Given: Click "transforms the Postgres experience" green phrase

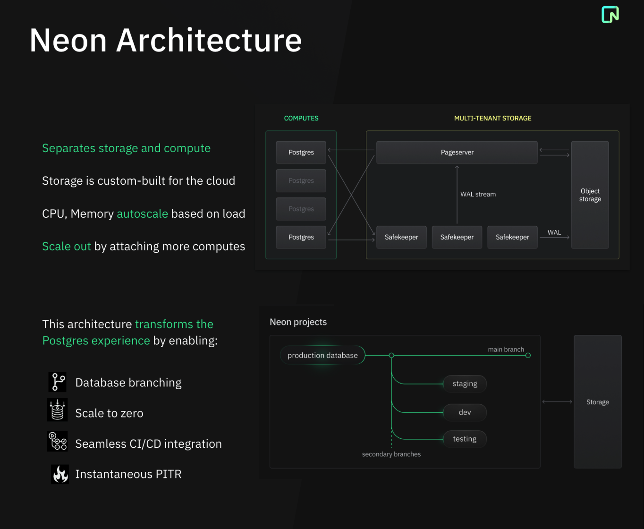Looking at the screenshot, I should click(128, 332).
